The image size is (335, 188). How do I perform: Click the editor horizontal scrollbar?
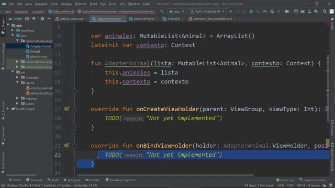[165, 175]
